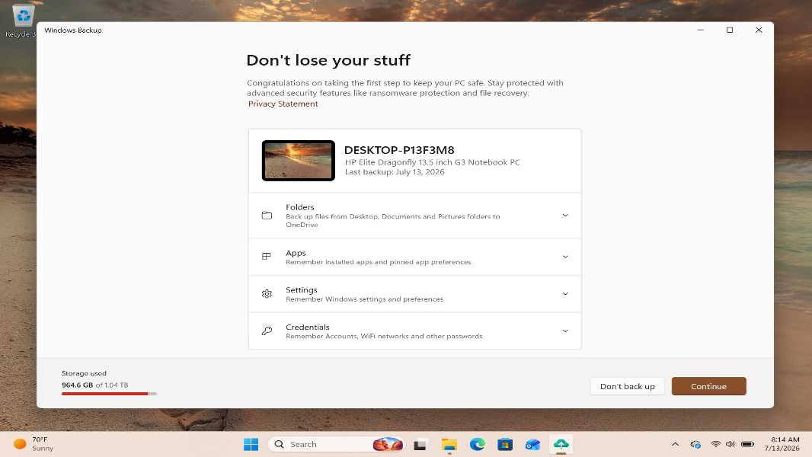This screenshot has width=812, height=457.
Task: Expand the Apps section chevron
Action: pos(565,257)
